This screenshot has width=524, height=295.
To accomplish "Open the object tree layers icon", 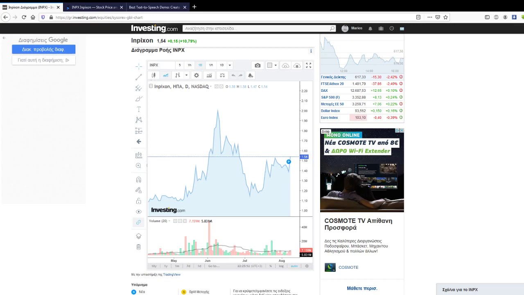I will click(139, 236).
